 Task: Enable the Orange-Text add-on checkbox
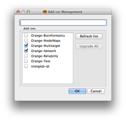point(26,61)
